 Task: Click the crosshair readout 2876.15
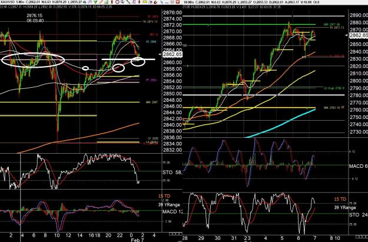(35, 15)
